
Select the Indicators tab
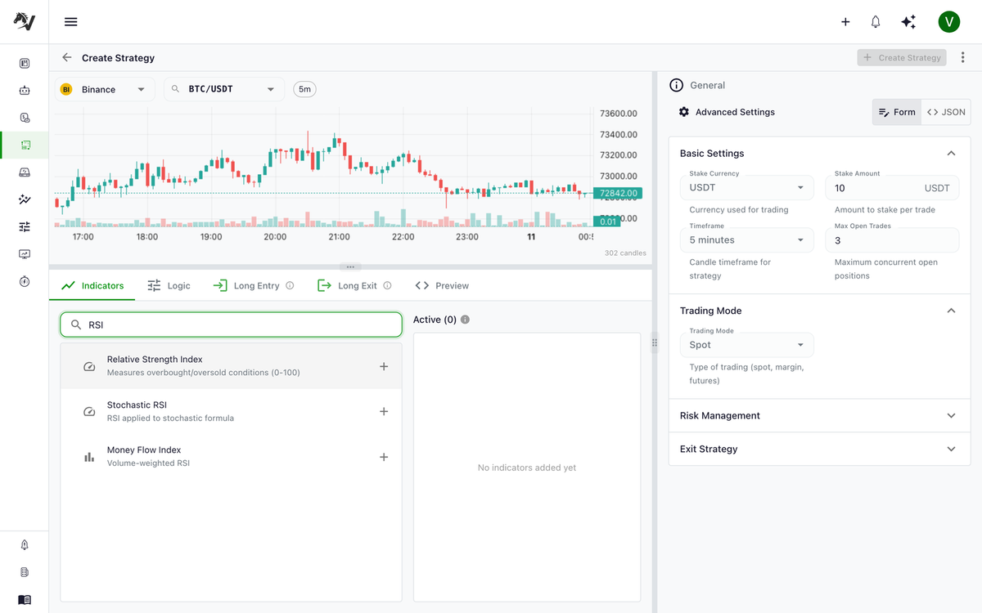(92, 286)
